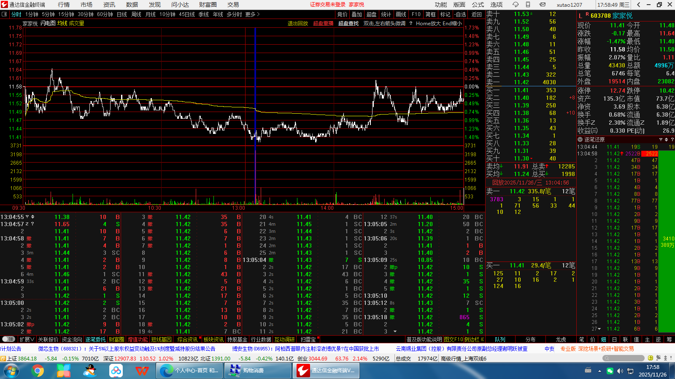Open the Baidu Netdisk taskbar icon
This screenshot has width=675, height=379.
click(x=116, y=371)
